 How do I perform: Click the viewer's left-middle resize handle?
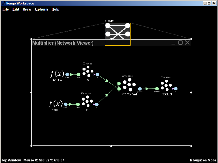coord(31,93)
